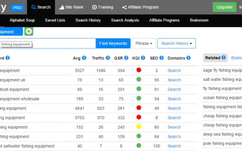Screen dimensions: 242x151
Task: Open the Affiliate Program nav item
Action: 140,7
